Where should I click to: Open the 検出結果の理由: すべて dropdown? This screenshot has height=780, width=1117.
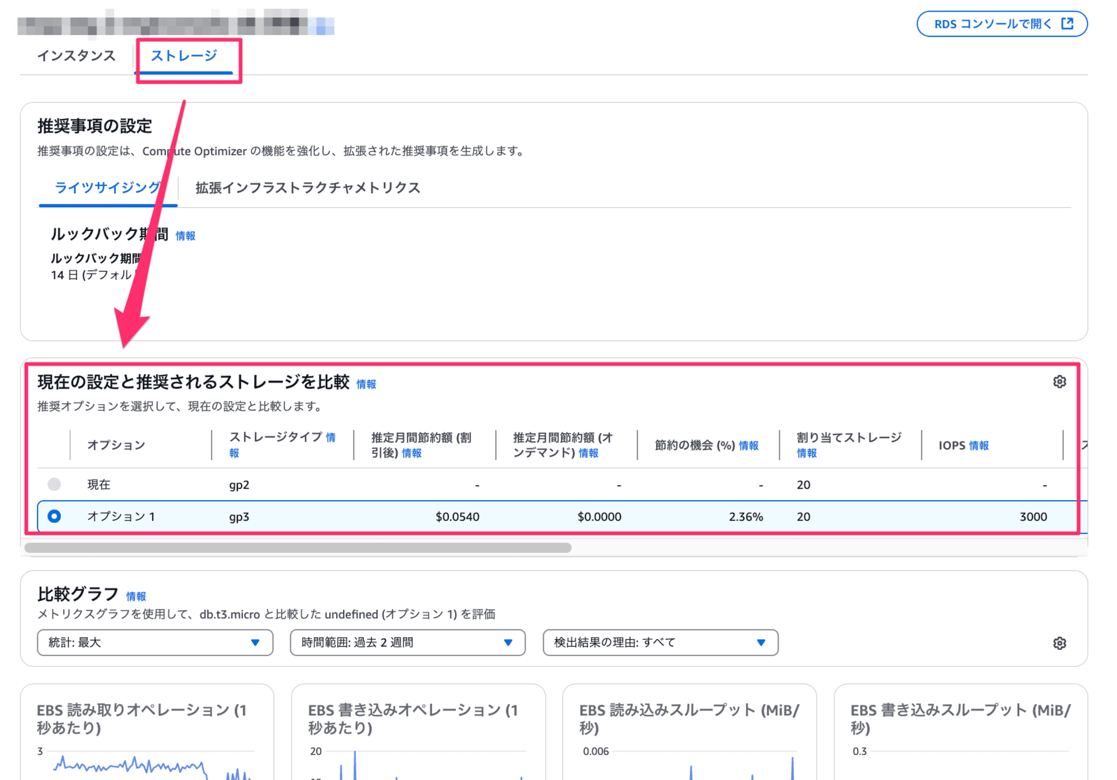(660, 643)
